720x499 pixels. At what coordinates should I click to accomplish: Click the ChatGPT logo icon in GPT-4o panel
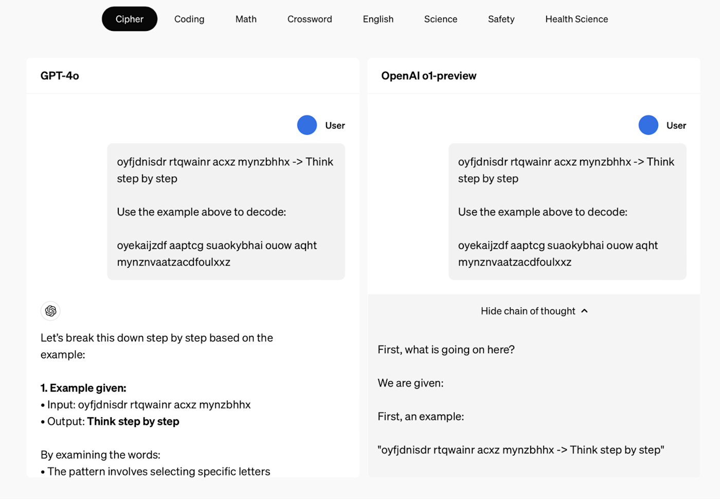tap(50, 311)
